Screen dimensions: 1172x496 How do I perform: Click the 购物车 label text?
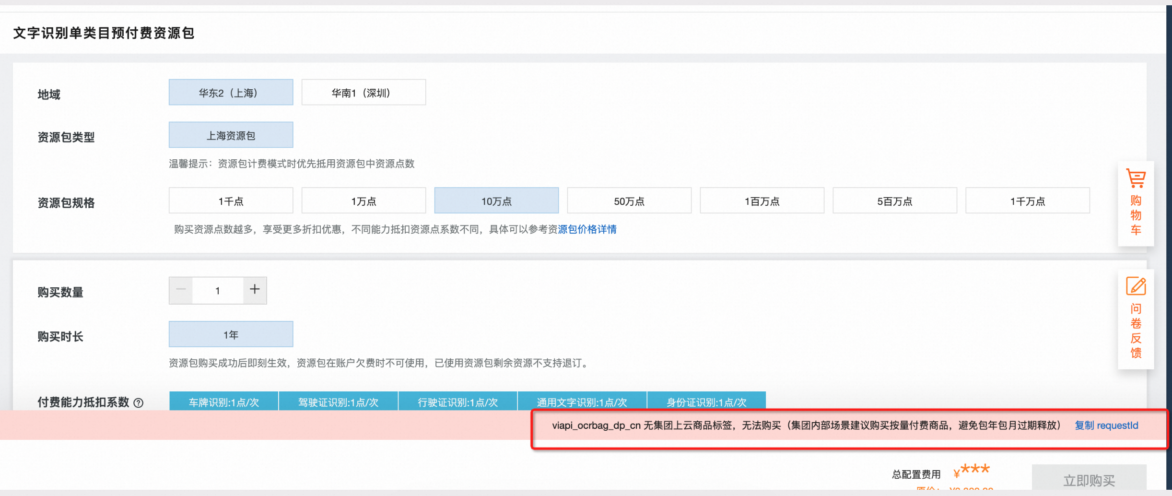click(x=1136, y=215)
